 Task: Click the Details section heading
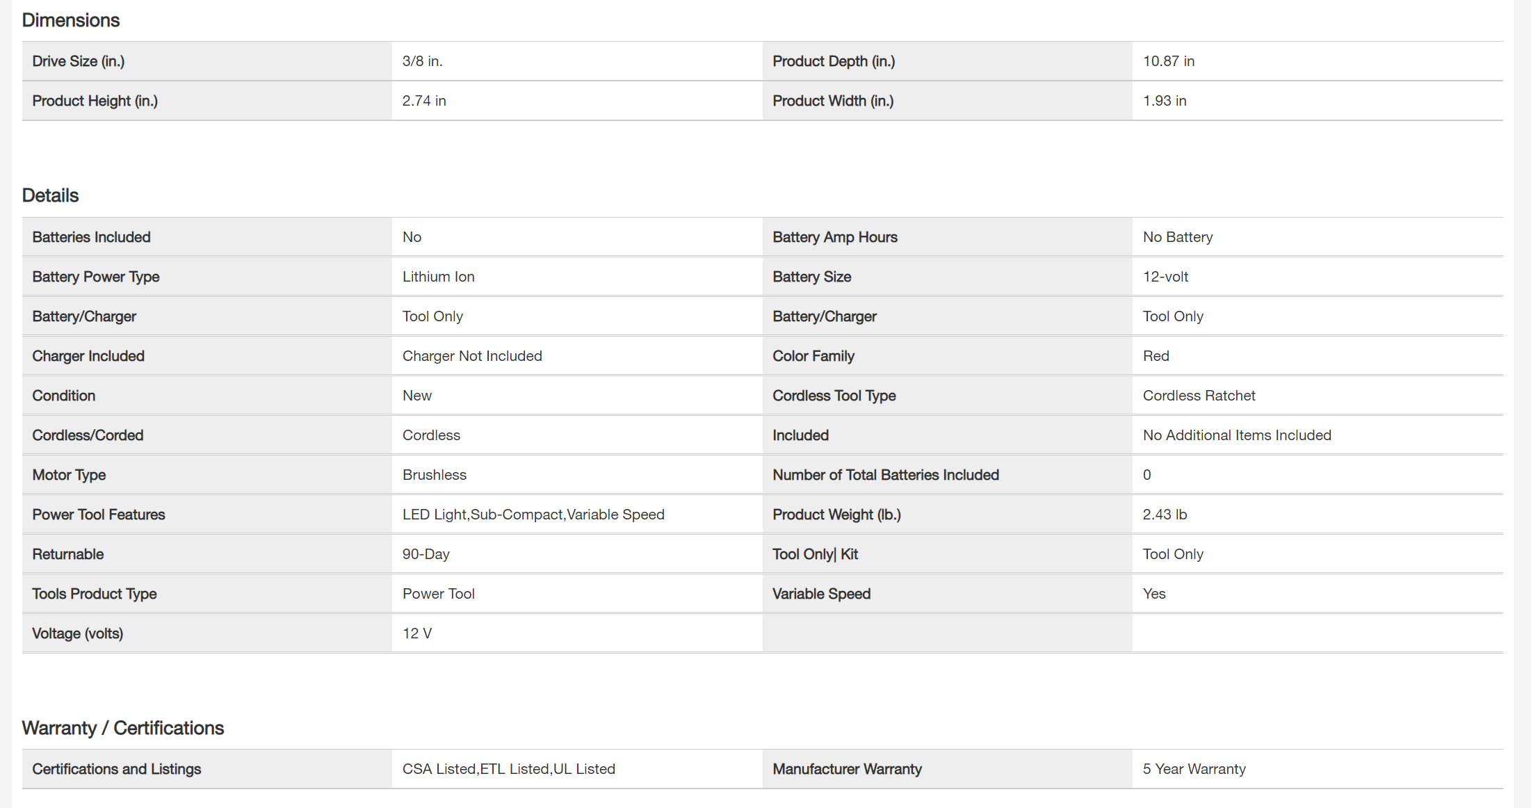pyautogui.click(x=50, y=195)
